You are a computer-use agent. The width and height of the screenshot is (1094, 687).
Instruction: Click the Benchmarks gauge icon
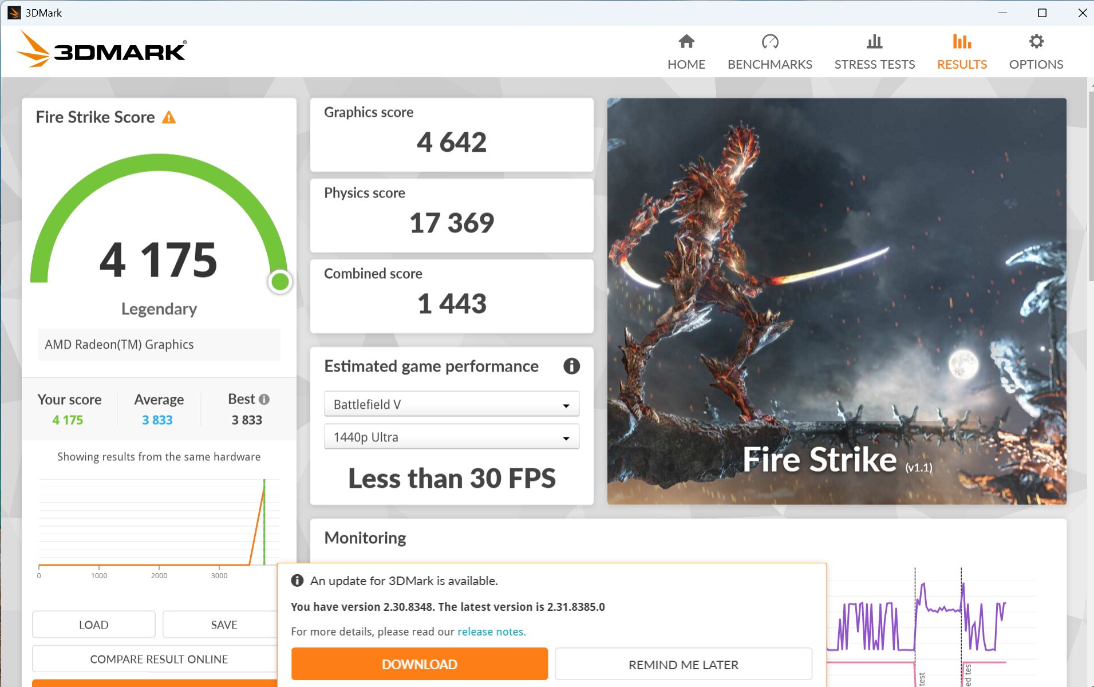click(770, 41)
